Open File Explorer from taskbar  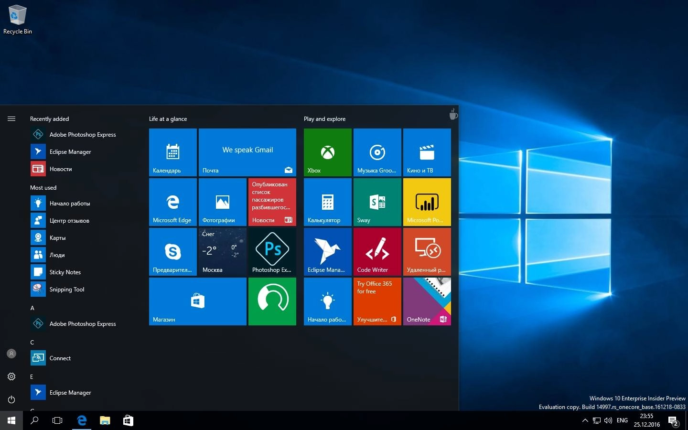pyautogui.click(x=105, y=420)
